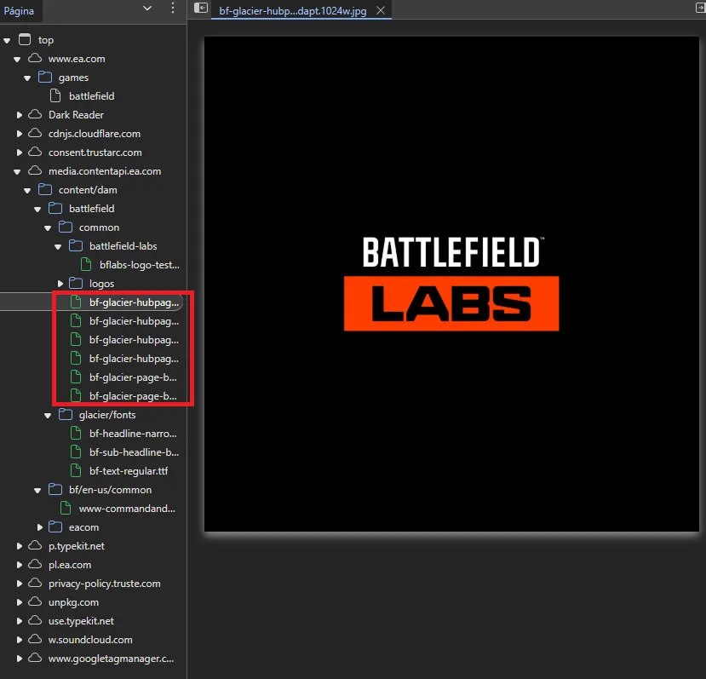Expand the p.typekit.net domain
The image size is (706, 679).
coord(19,546)
